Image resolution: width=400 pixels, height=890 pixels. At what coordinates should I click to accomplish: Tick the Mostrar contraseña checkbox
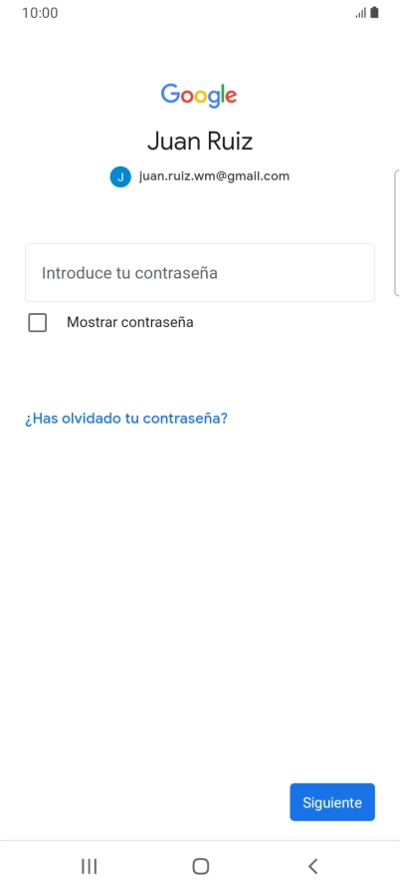38,322
